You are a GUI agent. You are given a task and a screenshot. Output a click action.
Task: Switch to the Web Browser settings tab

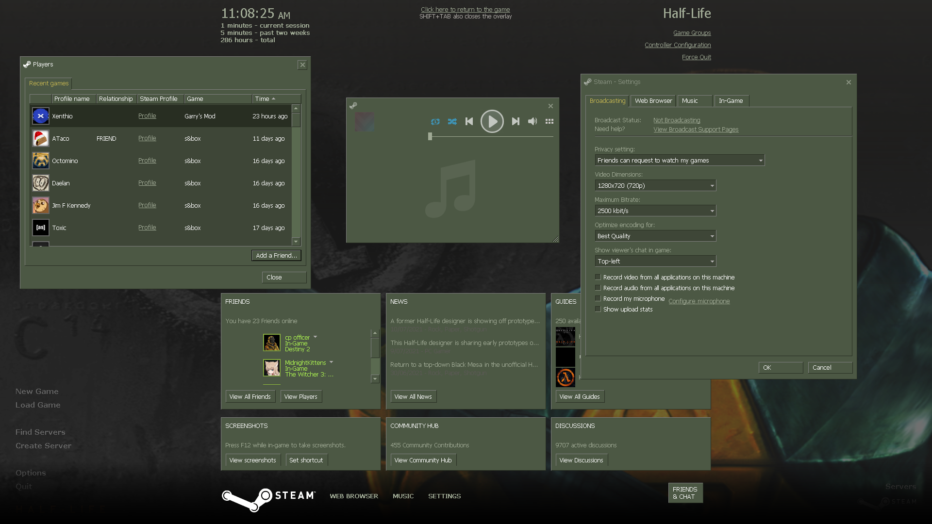tap(652, 100)
